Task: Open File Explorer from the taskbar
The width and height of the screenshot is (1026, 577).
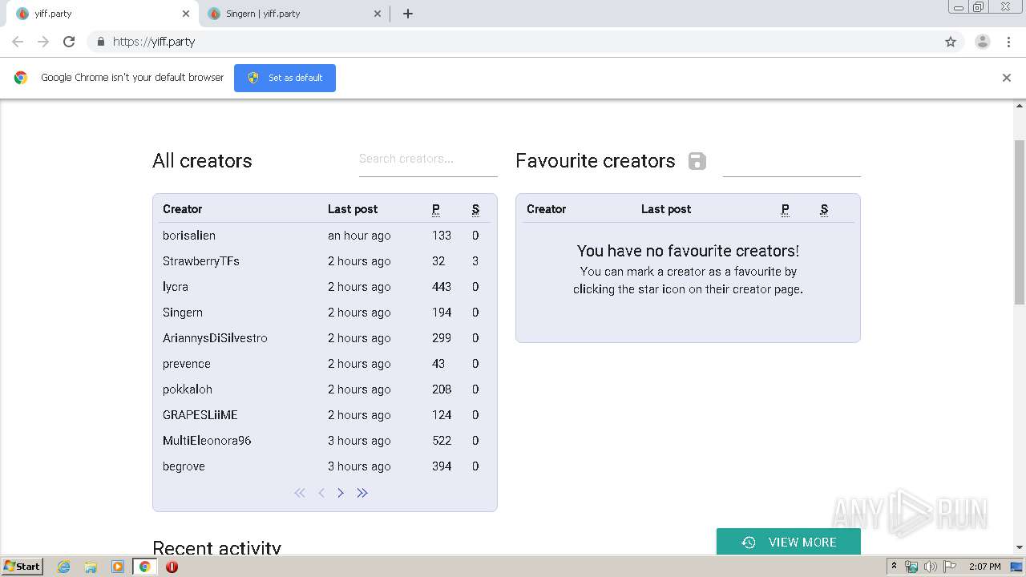Action: [x=91, y=567]
